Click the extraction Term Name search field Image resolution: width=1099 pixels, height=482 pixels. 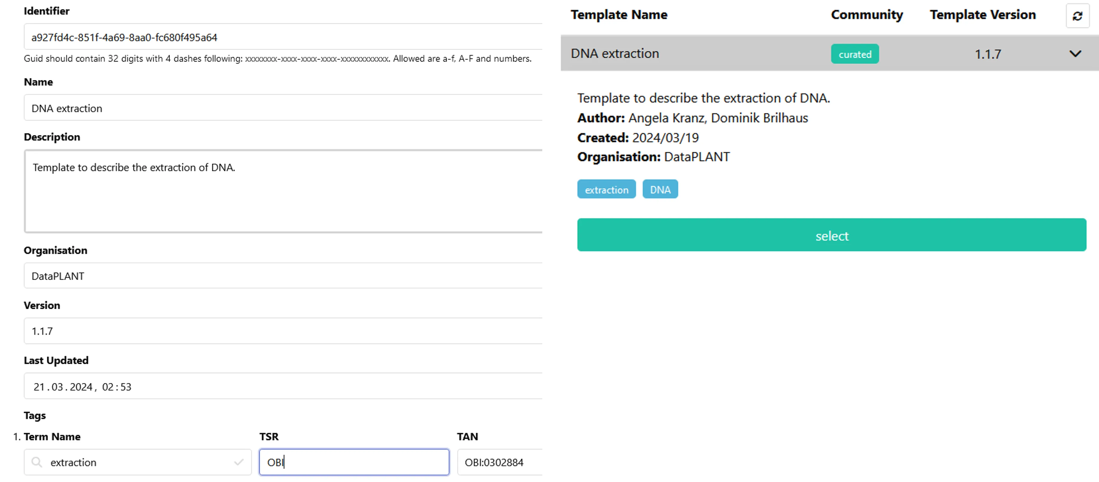tap(141, 462)
